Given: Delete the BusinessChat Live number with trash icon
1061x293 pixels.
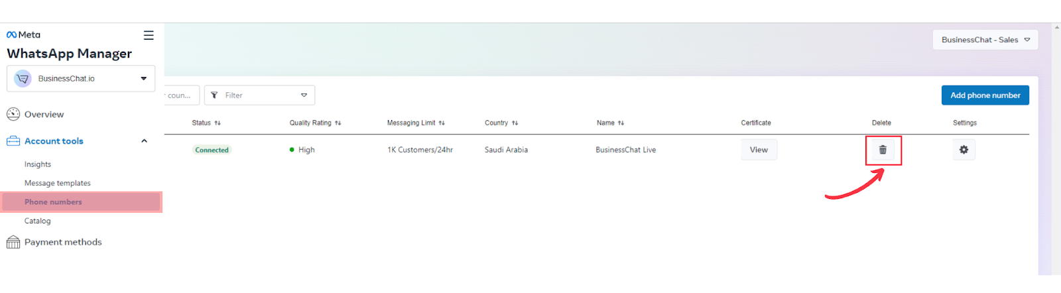Looking at the screenshot, I should (x=883, y=150).
